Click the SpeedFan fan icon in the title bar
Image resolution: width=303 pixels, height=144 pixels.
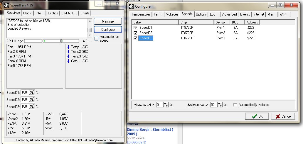pyautogui.click(x=6, y=5)
